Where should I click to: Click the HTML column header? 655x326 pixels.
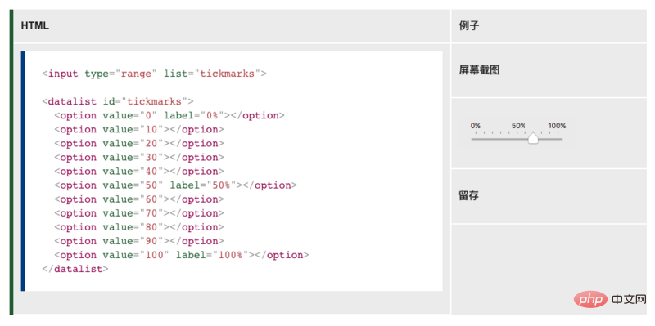pos(35,26)
